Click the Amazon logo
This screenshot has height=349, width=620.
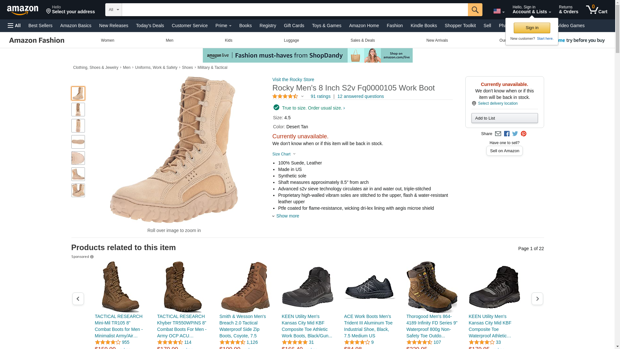click(23, 10)
